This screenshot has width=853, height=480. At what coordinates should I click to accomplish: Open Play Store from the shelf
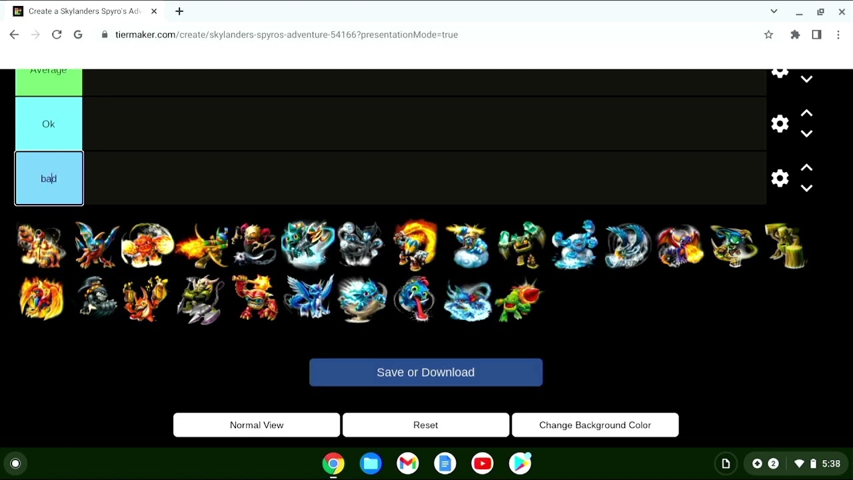pos(520,463)
